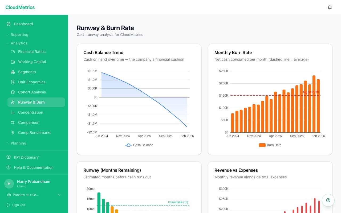341x213 pixels.
Task: Select Comparison in the sidebar
Action: (29, 122)
